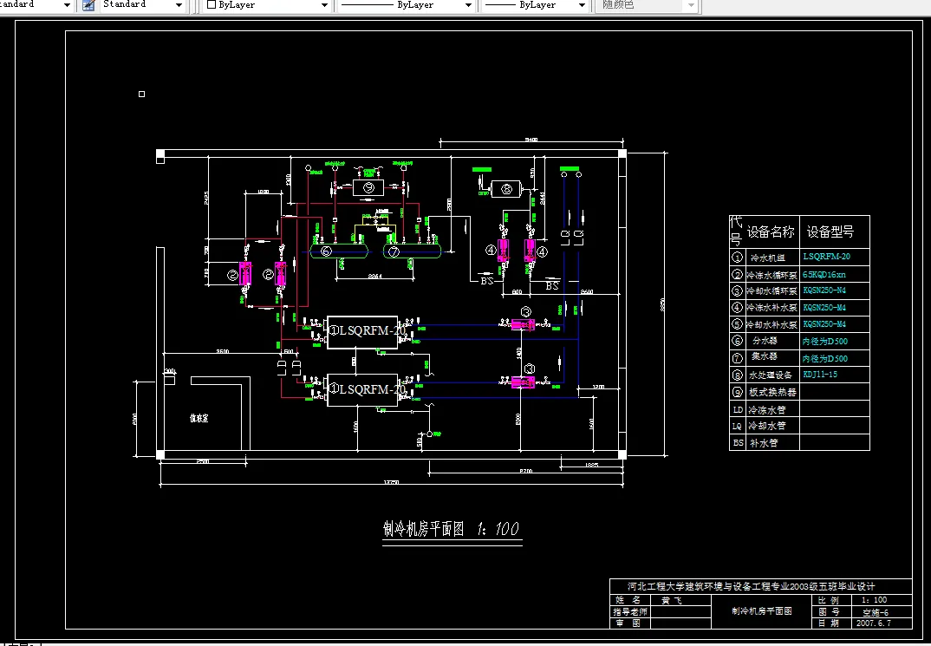Select the 65KQD16xn model text
The image size is (931, 646).
[824, 275]
